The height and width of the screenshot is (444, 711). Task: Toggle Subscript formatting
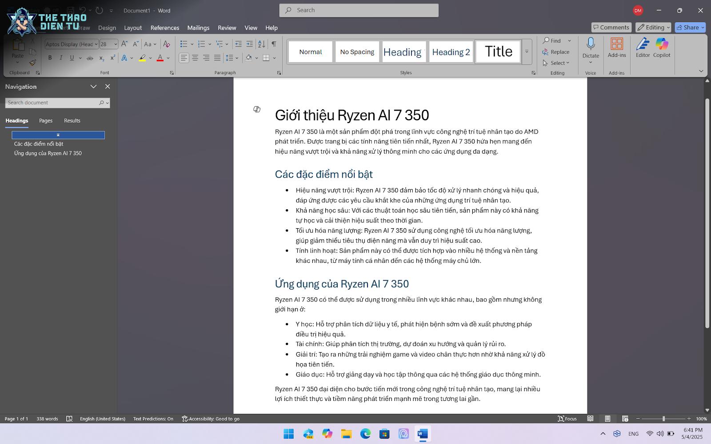[101, 58]
